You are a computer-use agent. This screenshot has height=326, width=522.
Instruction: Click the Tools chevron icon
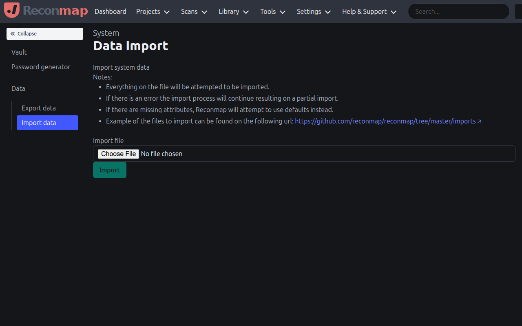pyautogui.click(x=283, y=12)
